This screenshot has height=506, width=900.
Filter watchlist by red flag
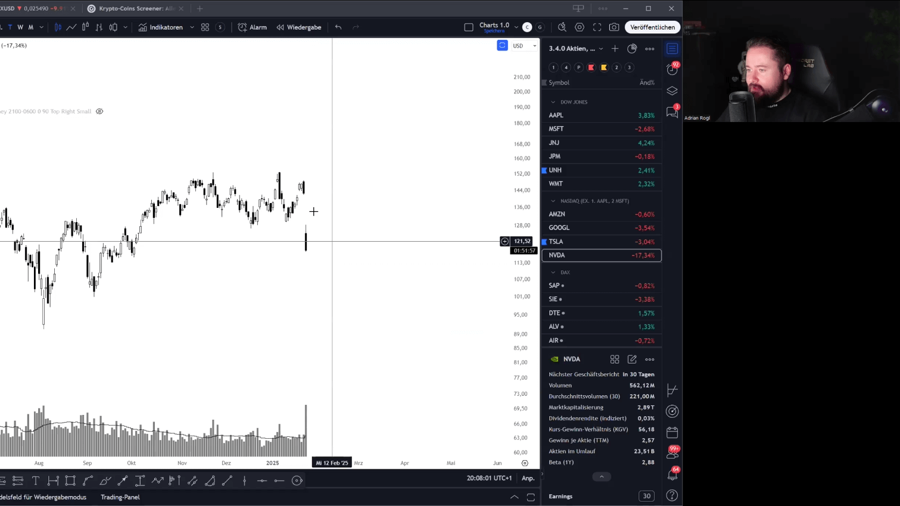click(x=591, y=67)
